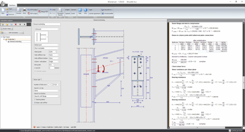The height and width of the screenshot is (132, 245).
Task: Delete item with red X in explorer toolbar
Action: coord(16,24)
